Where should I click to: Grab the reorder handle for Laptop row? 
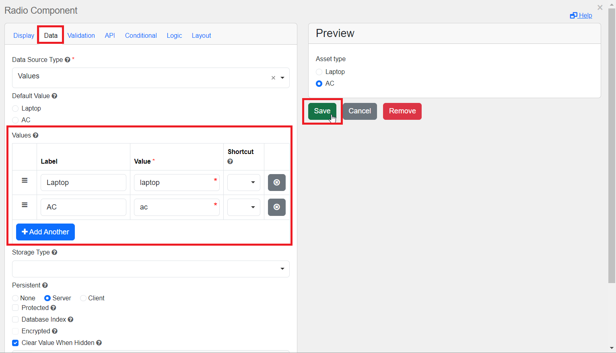[x=25, y=181]
